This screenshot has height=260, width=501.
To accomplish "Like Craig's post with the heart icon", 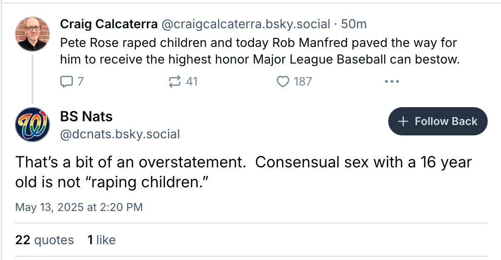I will tap(283, 81).
